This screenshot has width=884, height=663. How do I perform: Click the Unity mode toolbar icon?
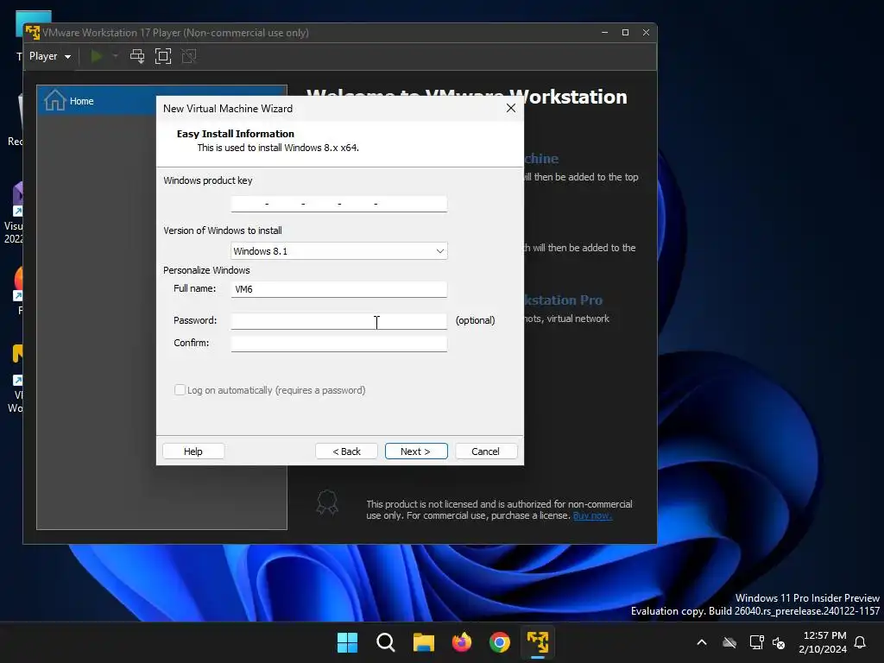(x=189, y=56)
